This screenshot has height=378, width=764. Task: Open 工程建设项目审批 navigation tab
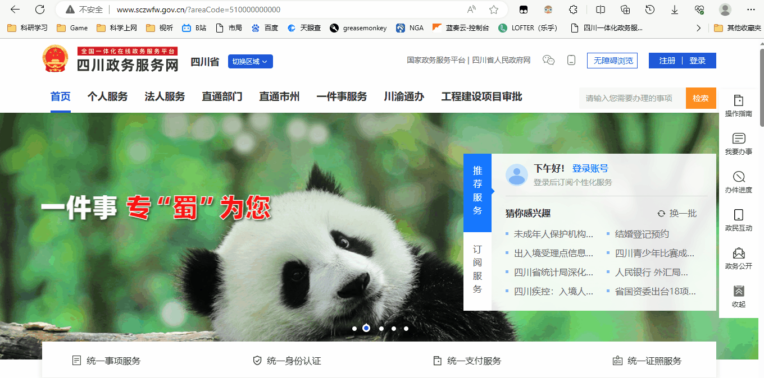pos(482,96)
